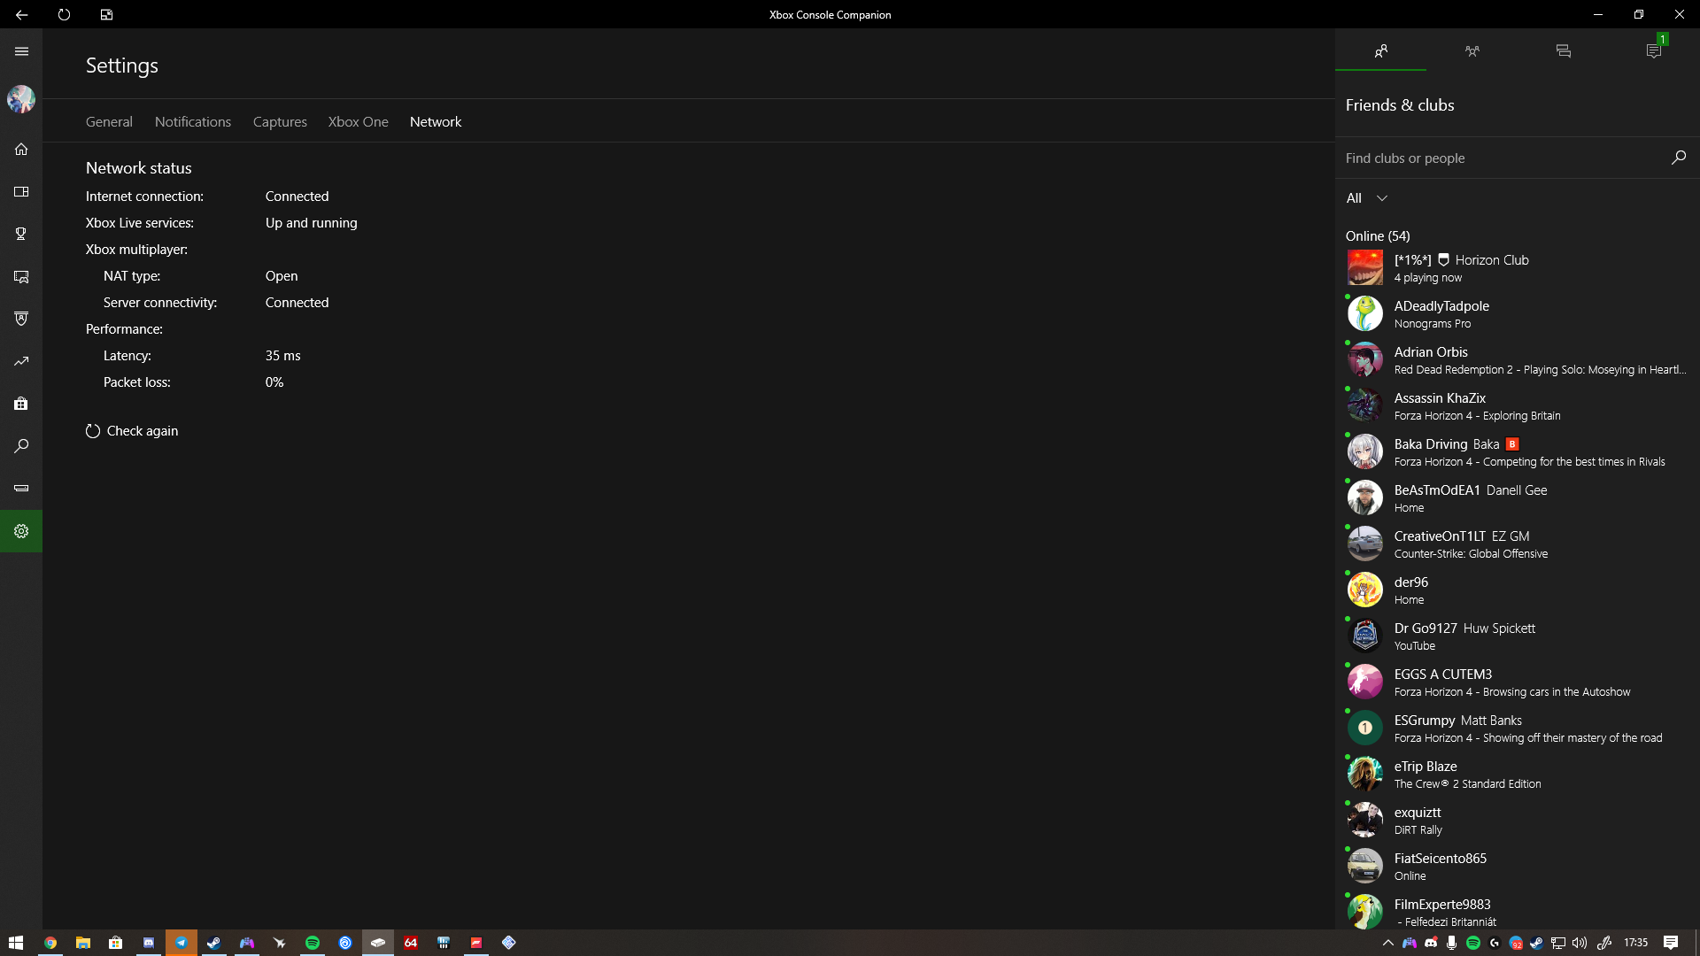Open the Notifications settings tab

pos(193,122)
